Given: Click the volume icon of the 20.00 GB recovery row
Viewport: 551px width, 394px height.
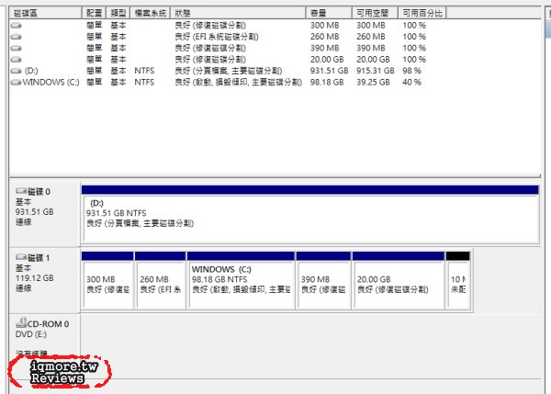Looking at the screenshot, I should (17, 60).
